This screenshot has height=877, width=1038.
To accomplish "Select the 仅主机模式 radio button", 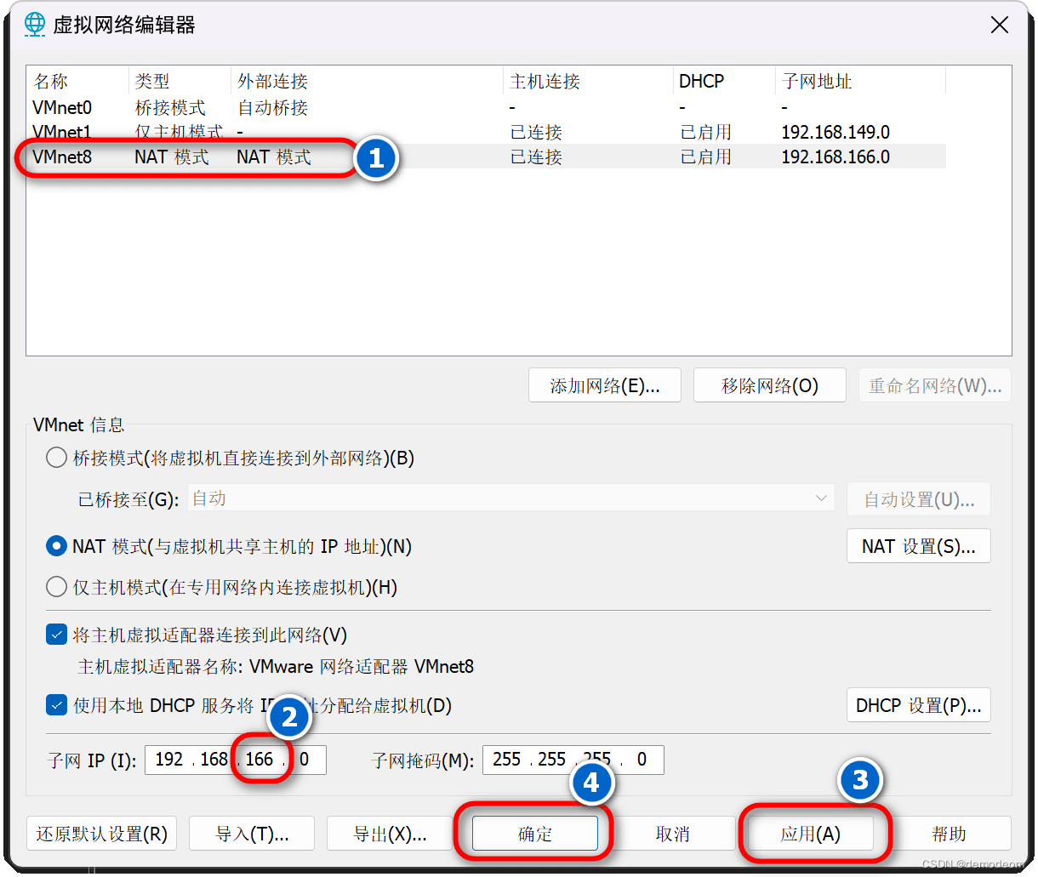I will tap(56, 587).
